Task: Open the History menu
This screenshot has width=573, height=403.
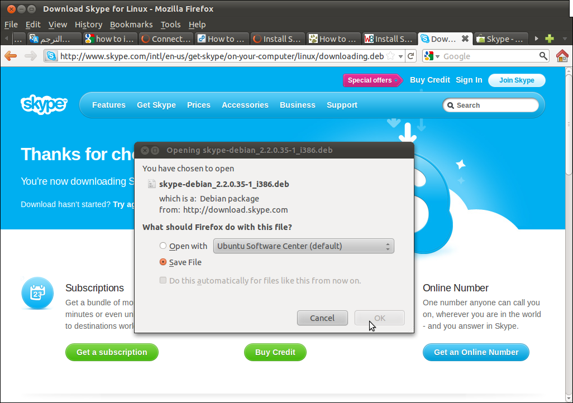Action: click(x=88, y=25)
